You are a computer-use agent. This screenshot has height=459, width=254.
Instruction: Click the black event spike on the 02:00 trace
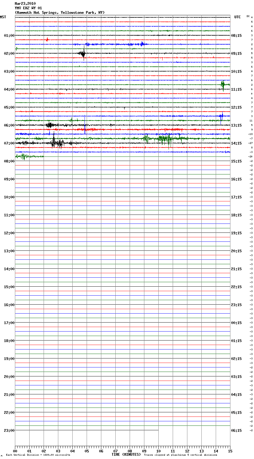click(83, 54)
